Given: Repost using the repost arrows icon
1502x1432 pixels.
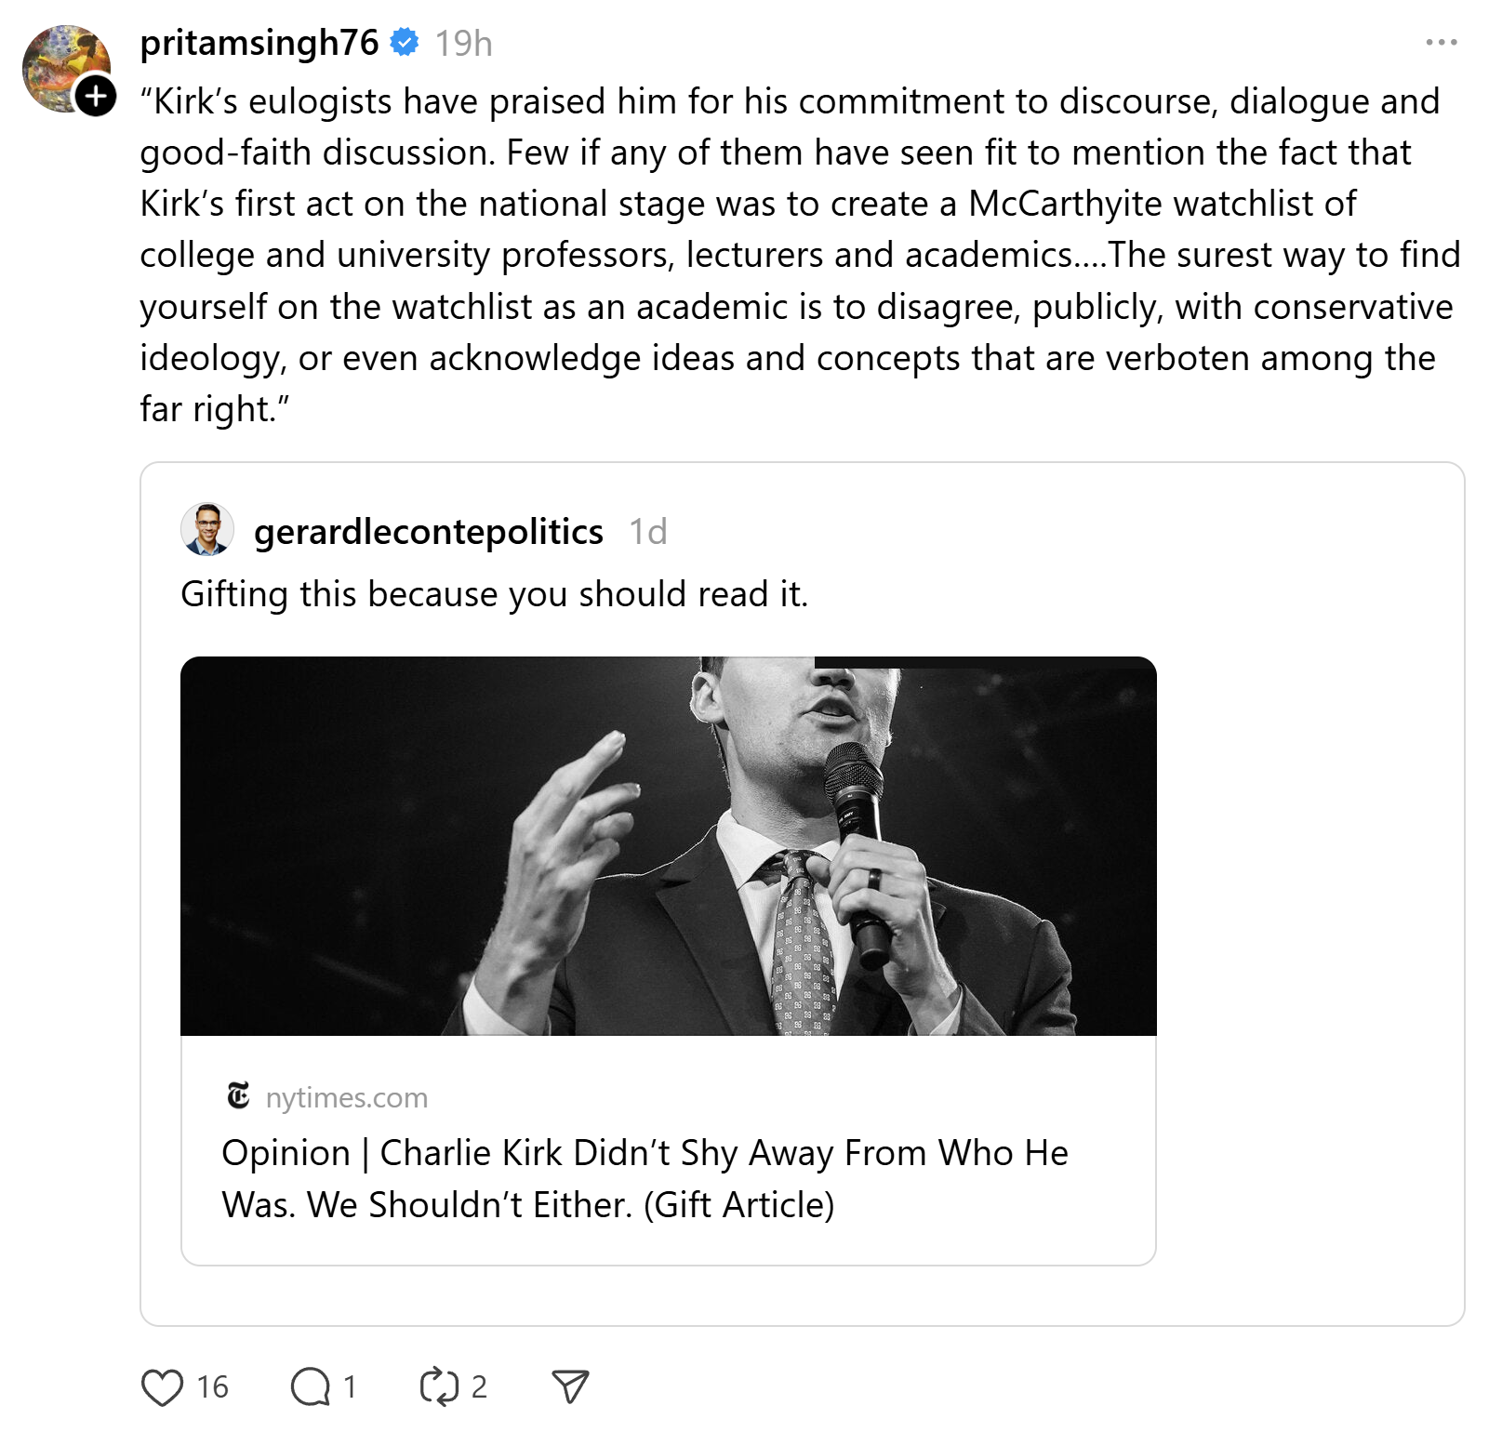Looking at the screenshot, I should coord(439,1387).
